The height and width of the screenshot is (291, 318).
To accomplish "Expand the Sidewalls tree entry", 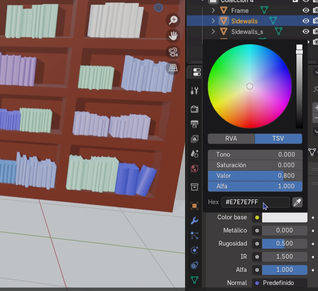I will 213,21.
